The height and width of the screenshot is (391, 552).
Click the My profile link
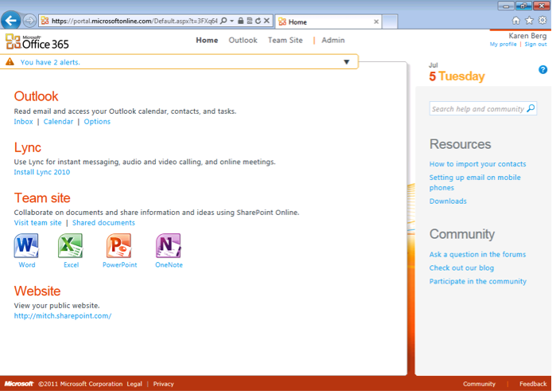coord(503,44)
